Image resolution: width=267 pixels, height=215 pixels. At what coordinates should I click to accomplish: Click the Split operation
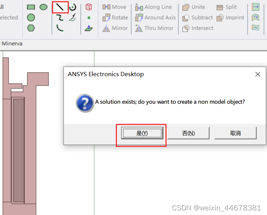click(227, 7)
